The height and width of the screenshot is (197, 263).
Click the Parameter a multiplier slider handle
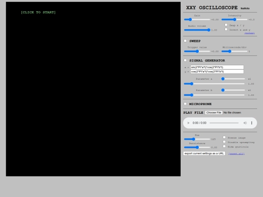[x=223, y=79]
